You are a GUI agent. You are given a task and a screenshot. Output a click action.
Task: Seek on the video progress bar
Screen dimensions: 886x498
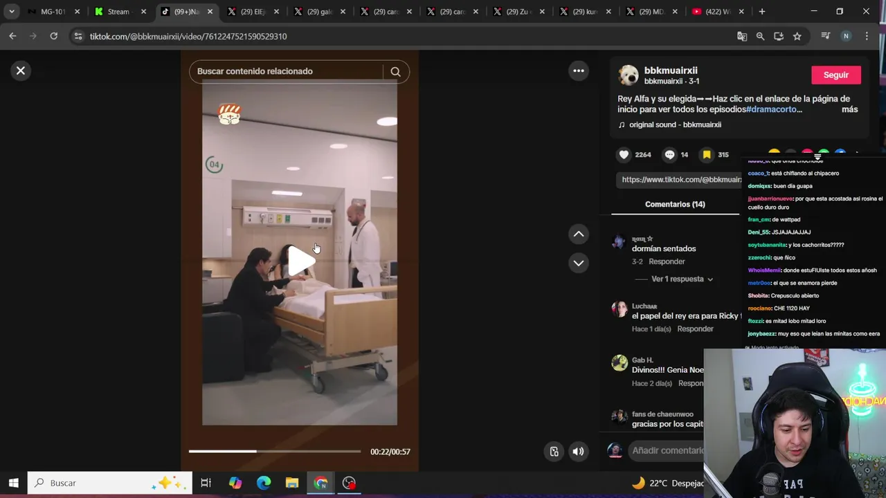[x=275, y=452]
